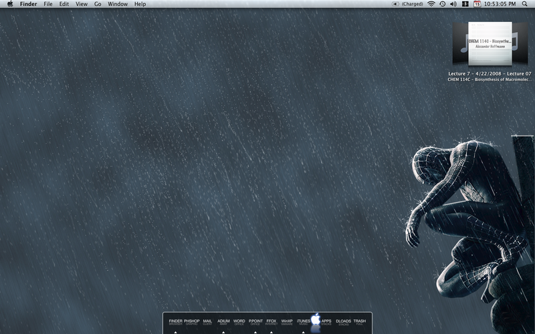Click the battery status icon
This screenshot has height=334, width=535.
pos(395,4)
